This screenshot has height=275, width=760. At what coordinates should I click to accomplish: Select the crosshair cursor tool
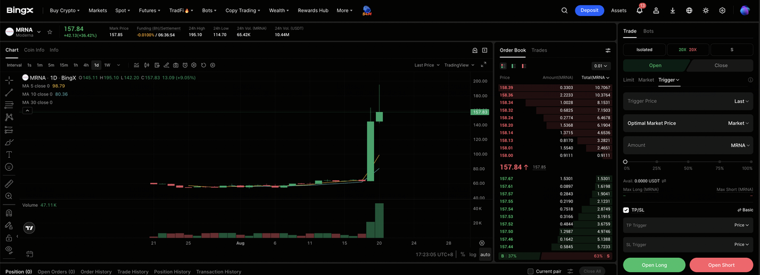click(x=9, y=80)
